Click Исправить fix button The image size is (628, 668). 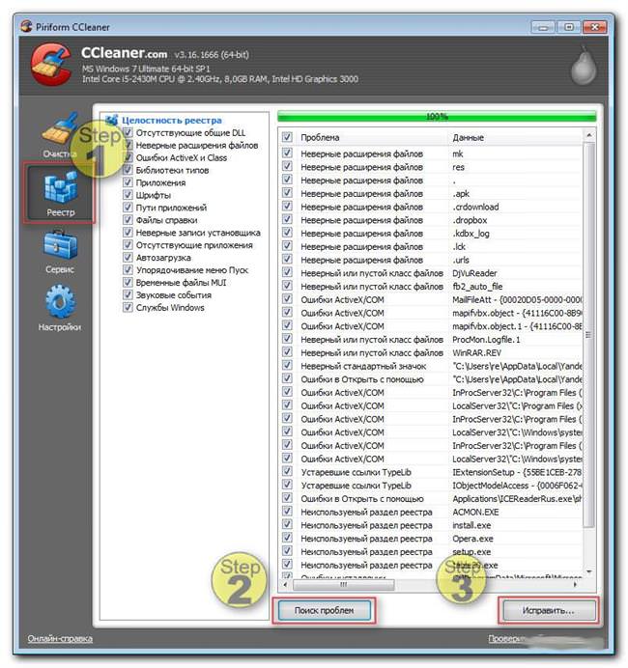549,610
